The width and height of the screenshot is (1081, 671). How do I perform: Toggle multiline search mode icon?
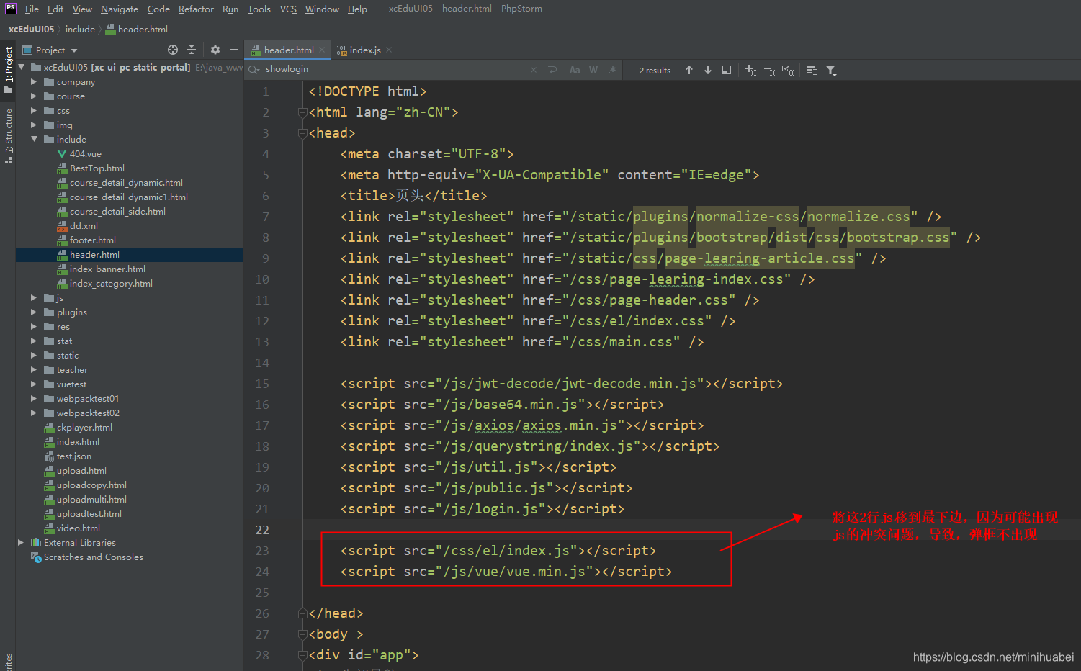tap(812, 70)
